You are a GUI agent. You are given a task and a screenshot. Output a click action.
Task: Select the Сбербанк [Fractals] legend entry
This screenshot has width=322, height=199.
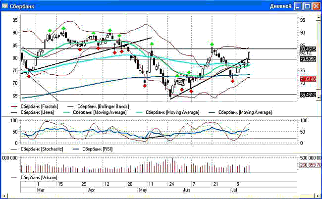[x=34, y=106]
